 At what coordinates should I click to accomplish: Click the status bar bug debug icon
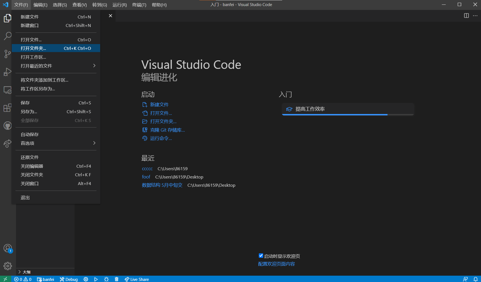(x=106, y=279)
